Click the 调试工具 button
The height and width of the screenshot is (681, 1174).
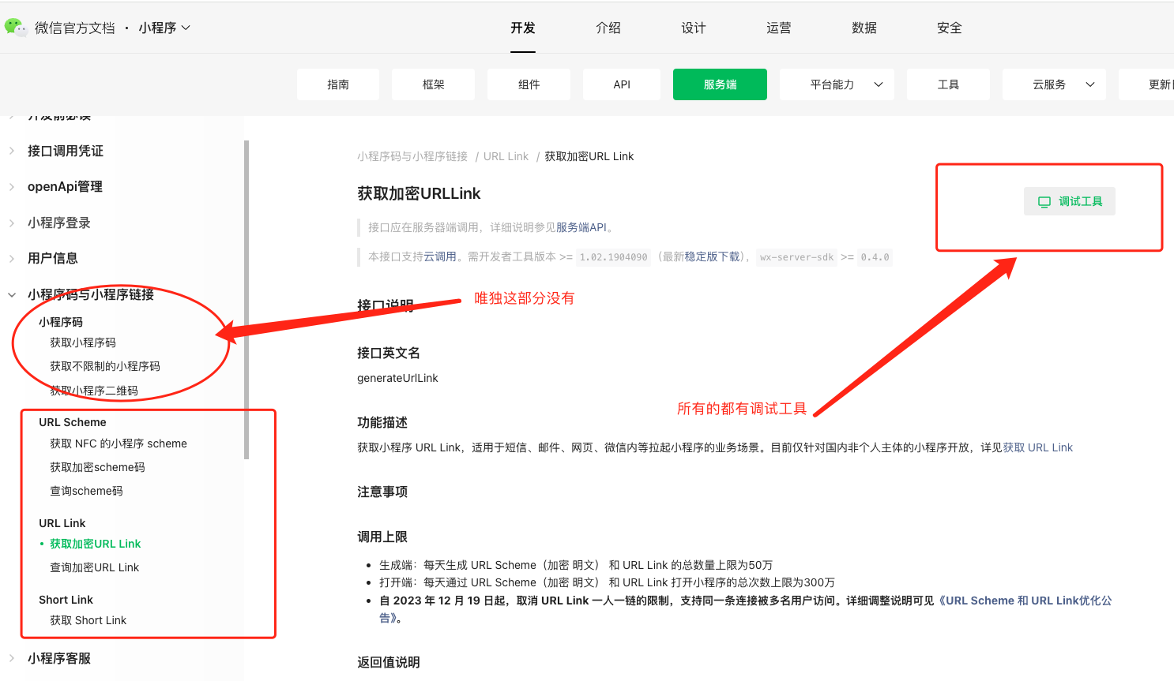[x=1070, y=201]
